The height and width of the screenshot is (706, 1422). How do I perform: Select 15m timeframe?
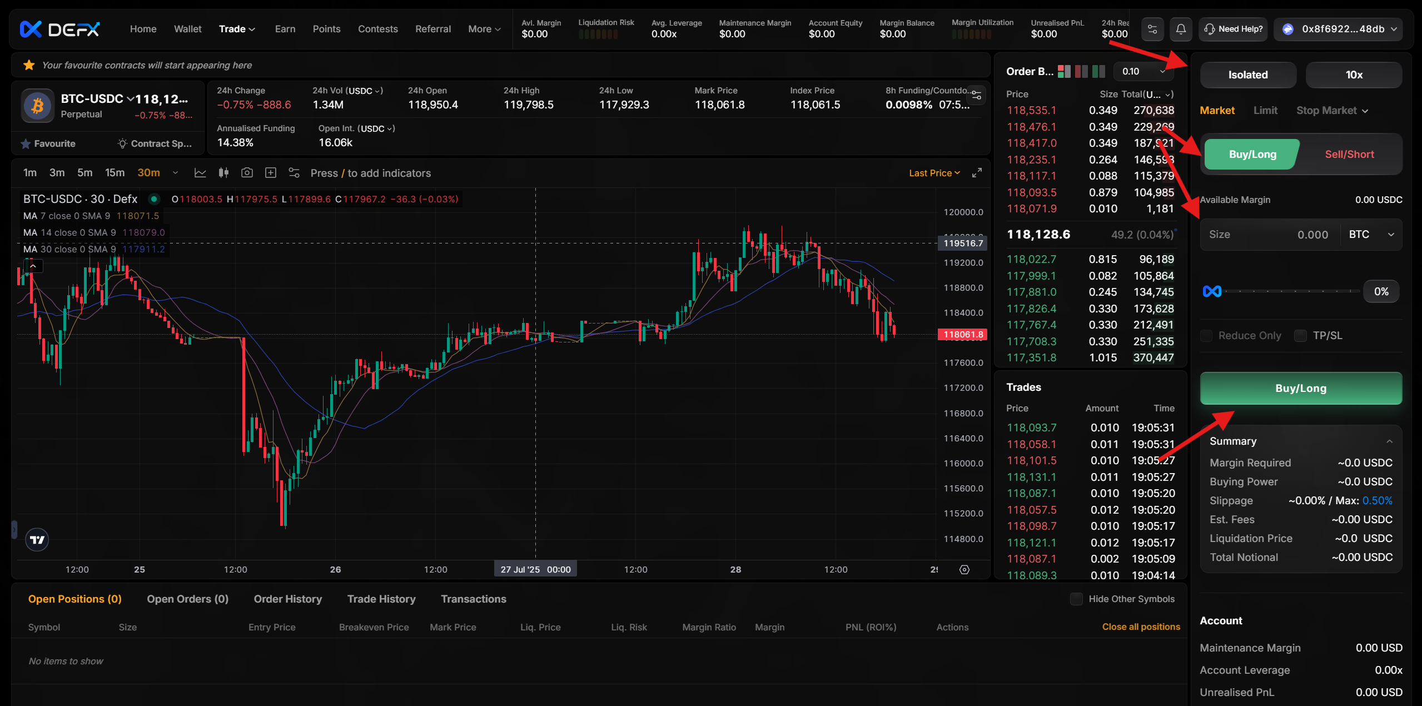(115, 173)
